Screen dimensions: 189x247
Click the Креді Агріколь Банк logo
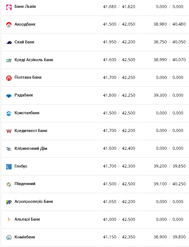click(x=9, y=60)
